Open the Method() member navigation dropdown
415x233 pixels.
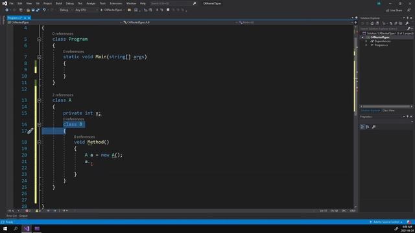295,23
